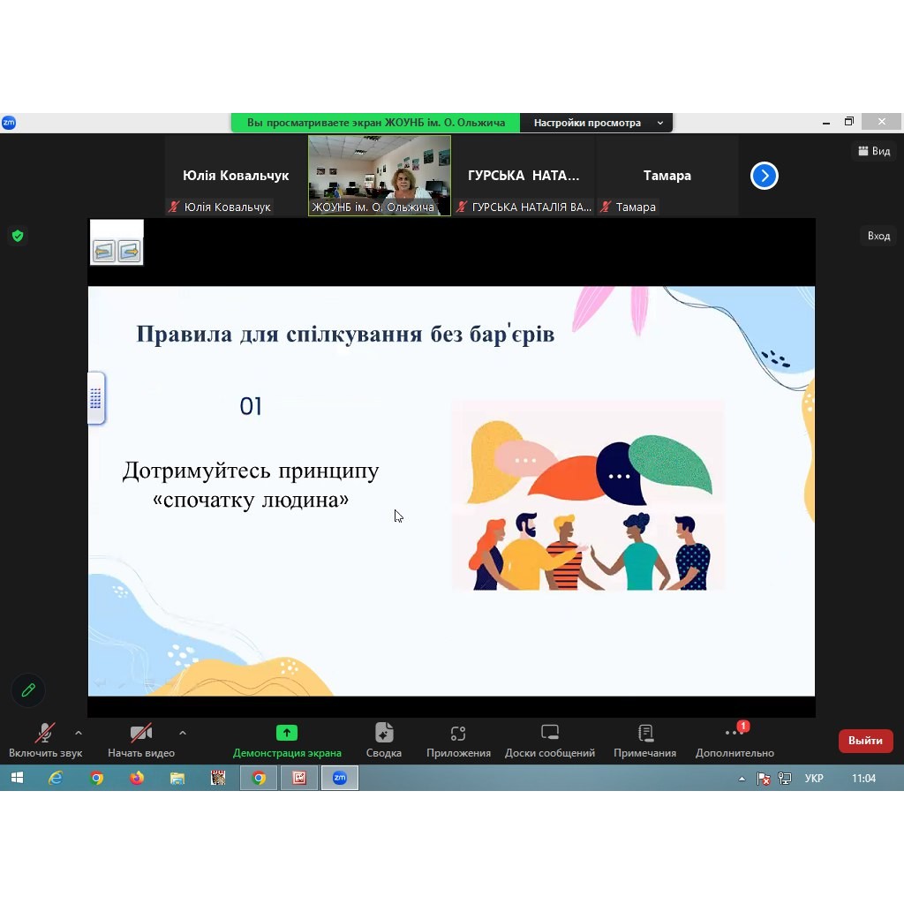Switch layout with Вид button
The width and height of the screenshot is (904, 904).
click(872, 151)
